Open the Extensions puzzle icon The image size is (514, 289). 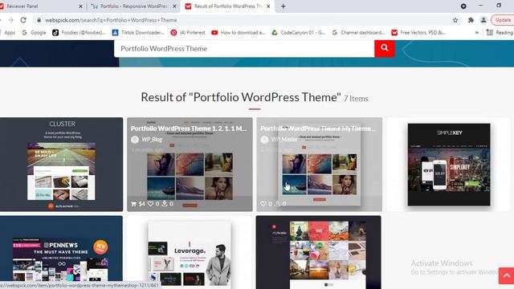point(471,20)
